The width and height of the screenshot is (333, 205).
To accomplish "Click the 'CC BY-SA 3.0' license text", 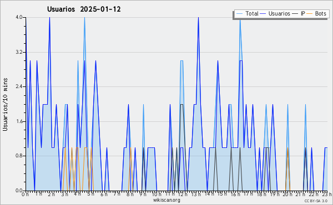I will [x=316, y=201].
